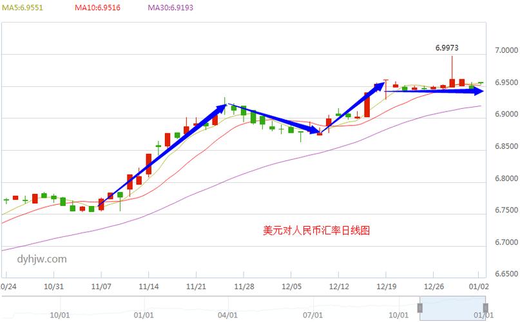This screenshot has width=520, height=322.
Task: Click the 11/07 date axis label
Action: [x=101, y=287]
